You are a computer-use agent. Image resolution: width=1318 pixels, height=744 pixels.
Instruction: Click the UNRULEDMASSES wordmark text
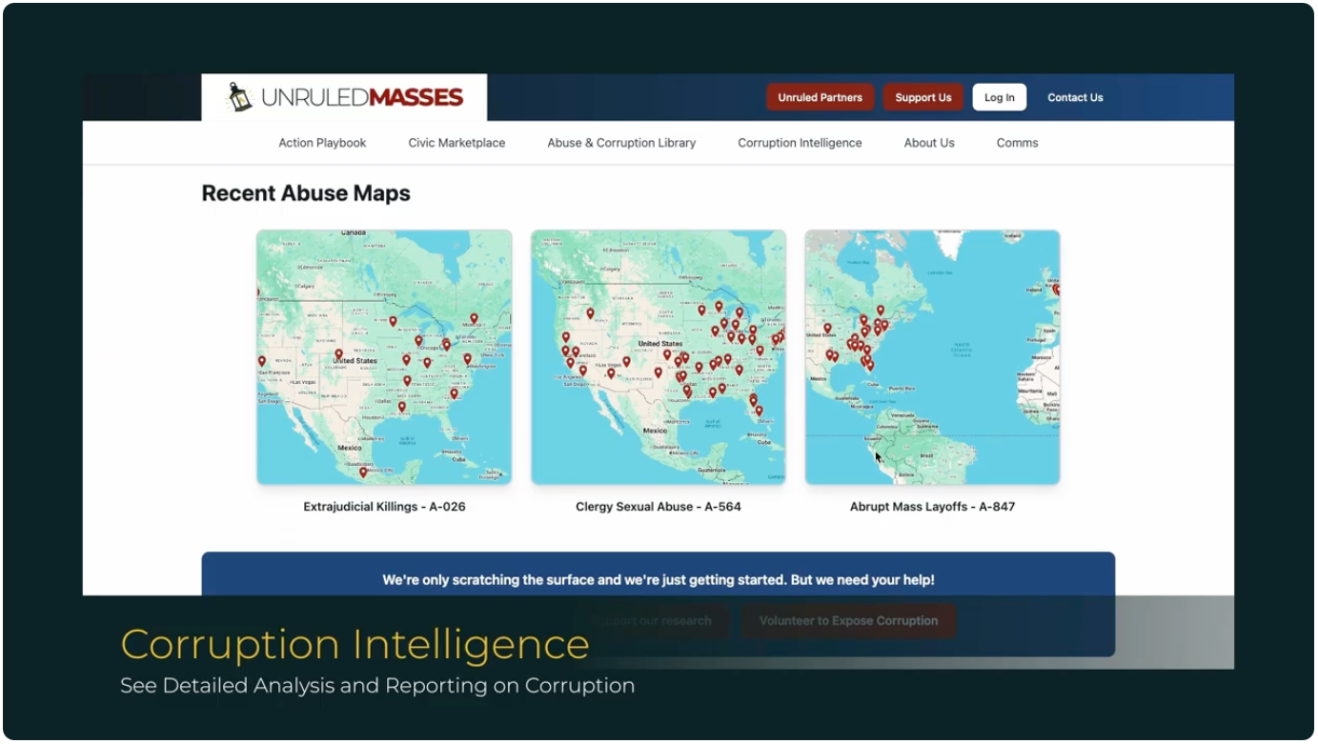pos(362,97)
